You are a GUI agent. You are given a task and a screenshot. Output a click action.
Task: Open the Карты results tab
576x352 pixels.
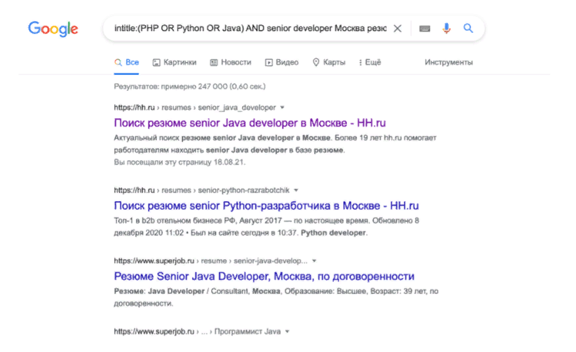(x=329, y=63)
